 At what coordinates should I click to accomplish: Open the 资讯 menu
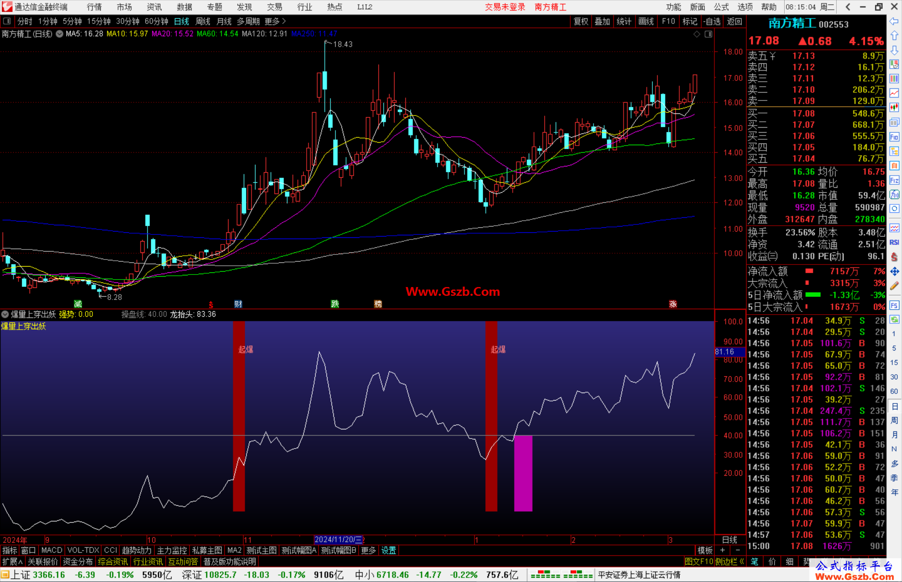coord(154,7)
